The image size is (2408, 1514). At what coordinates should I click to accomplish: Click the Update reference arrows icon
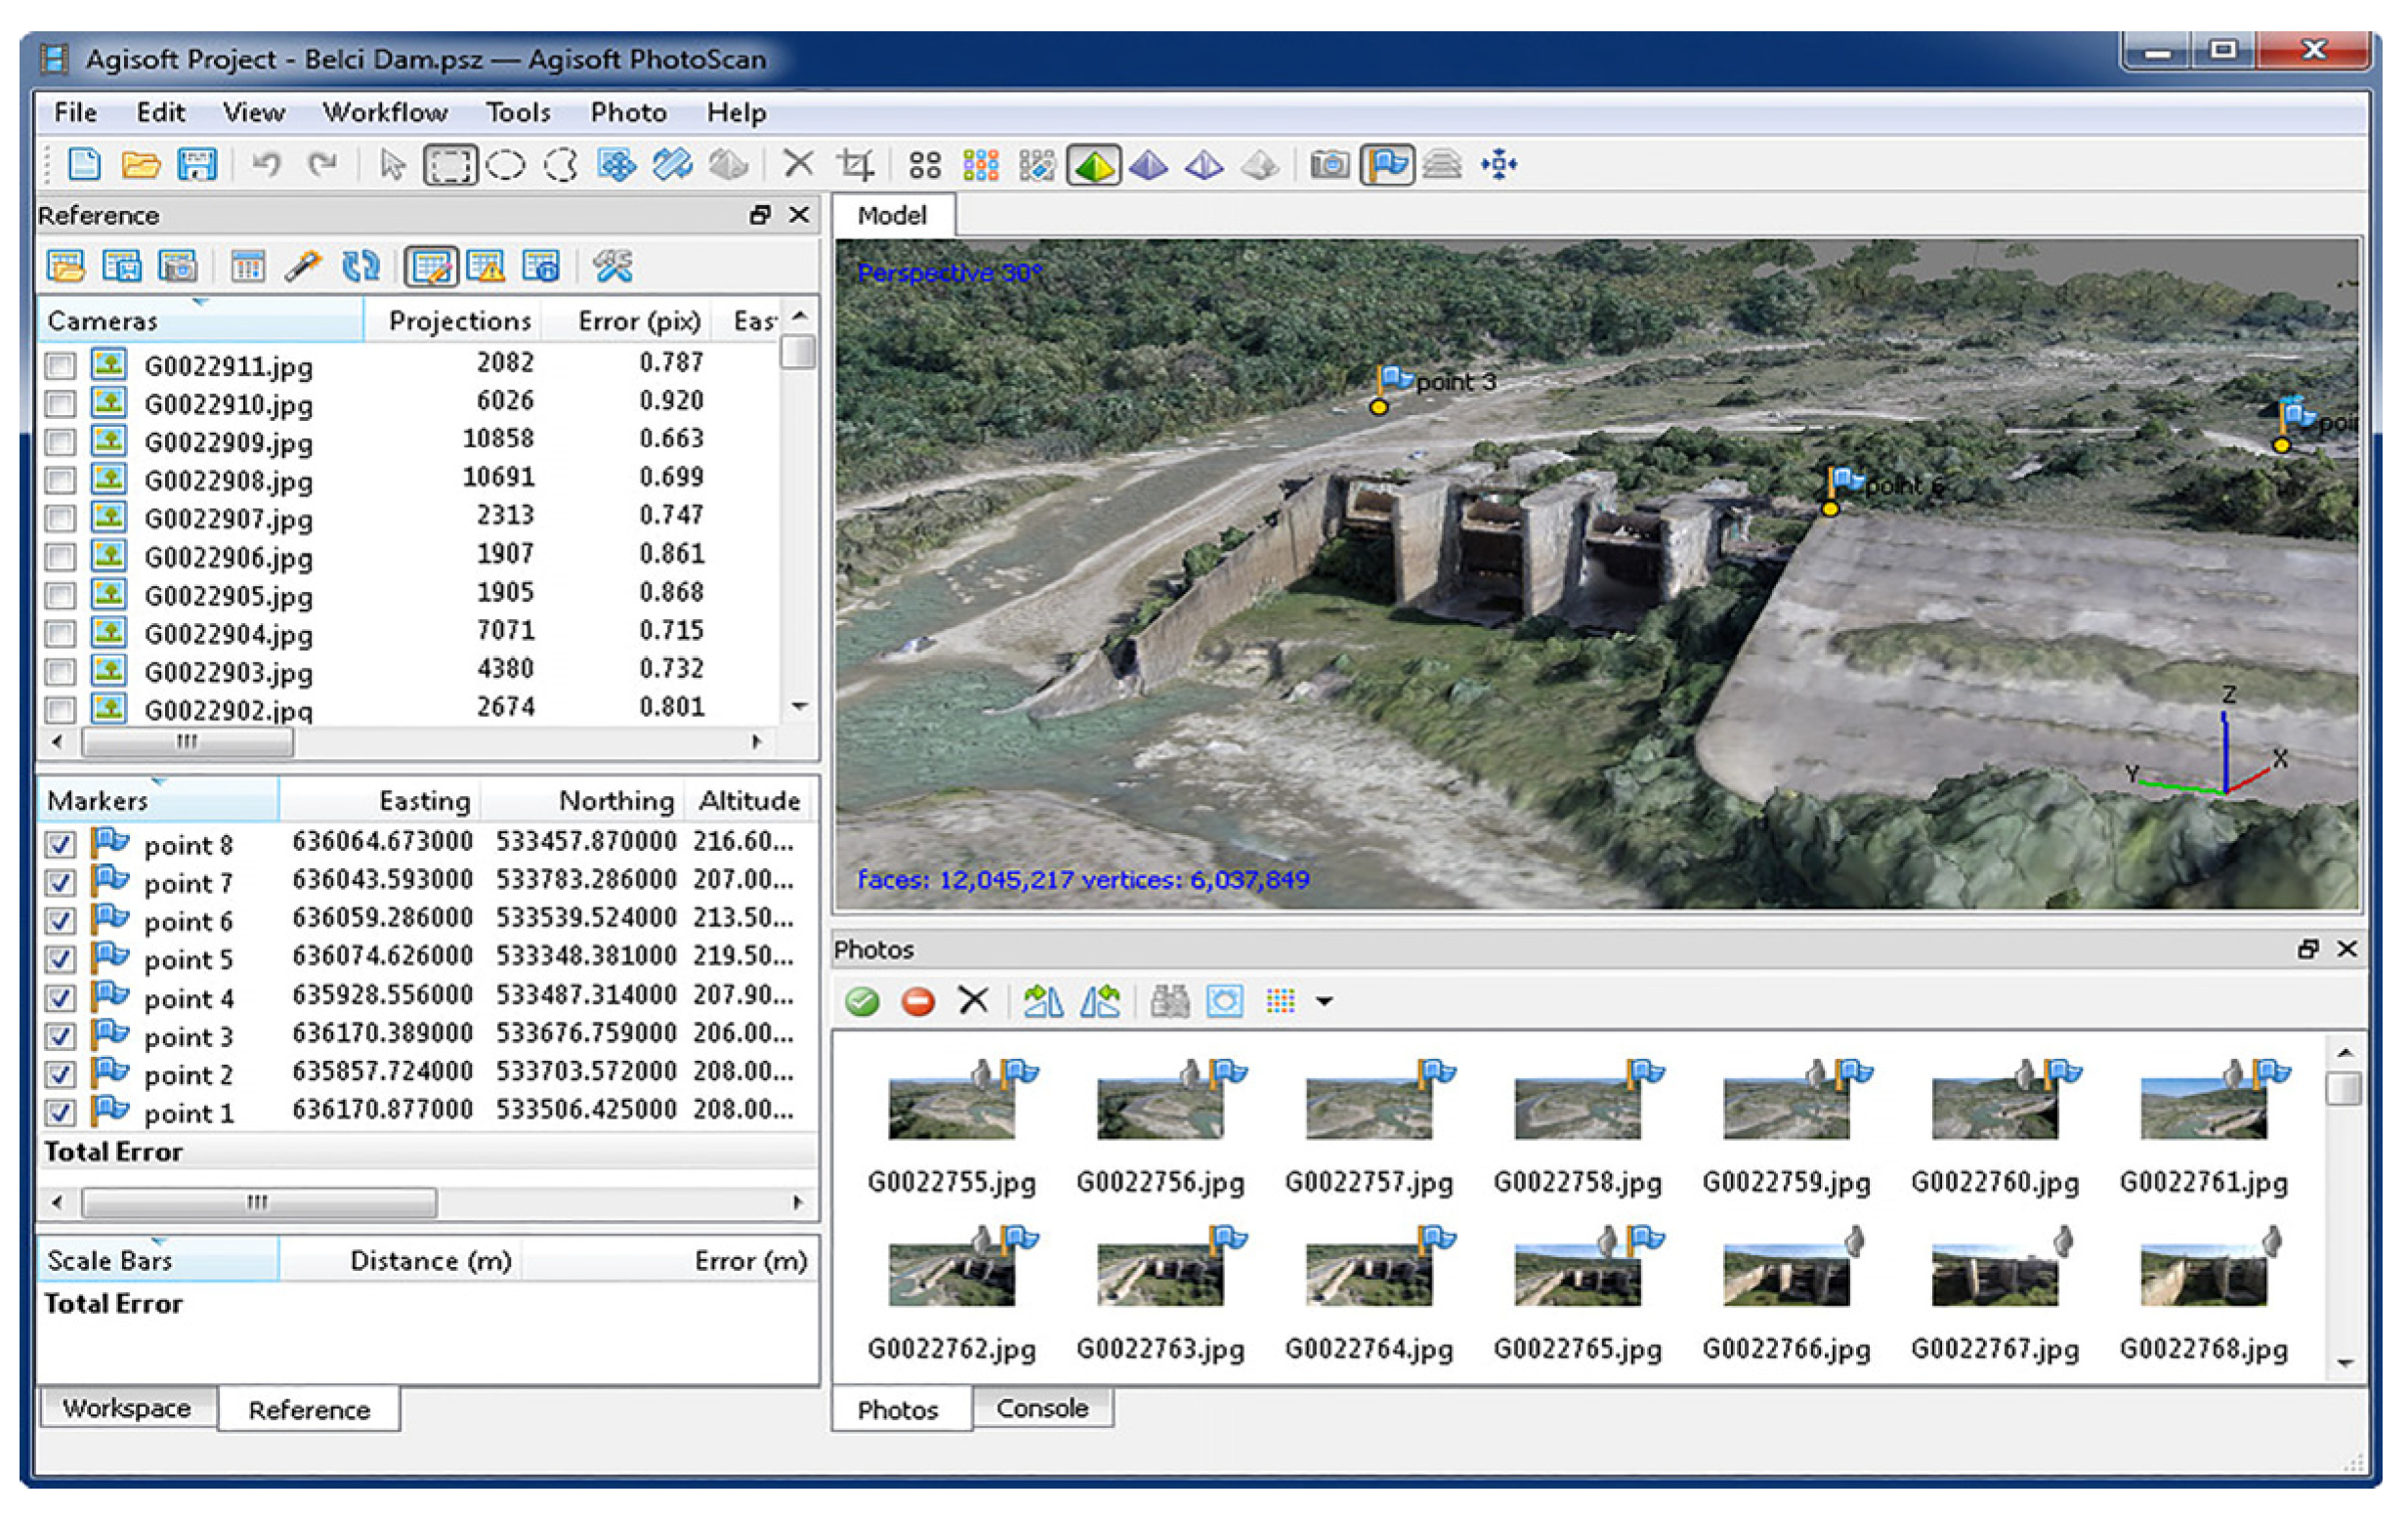(x=360, y=266)
